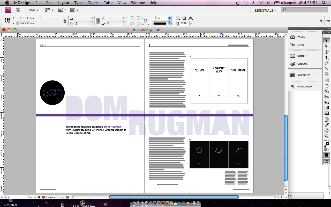Select the Pen tool
The image size is (331, 207).
click(326, 52)
